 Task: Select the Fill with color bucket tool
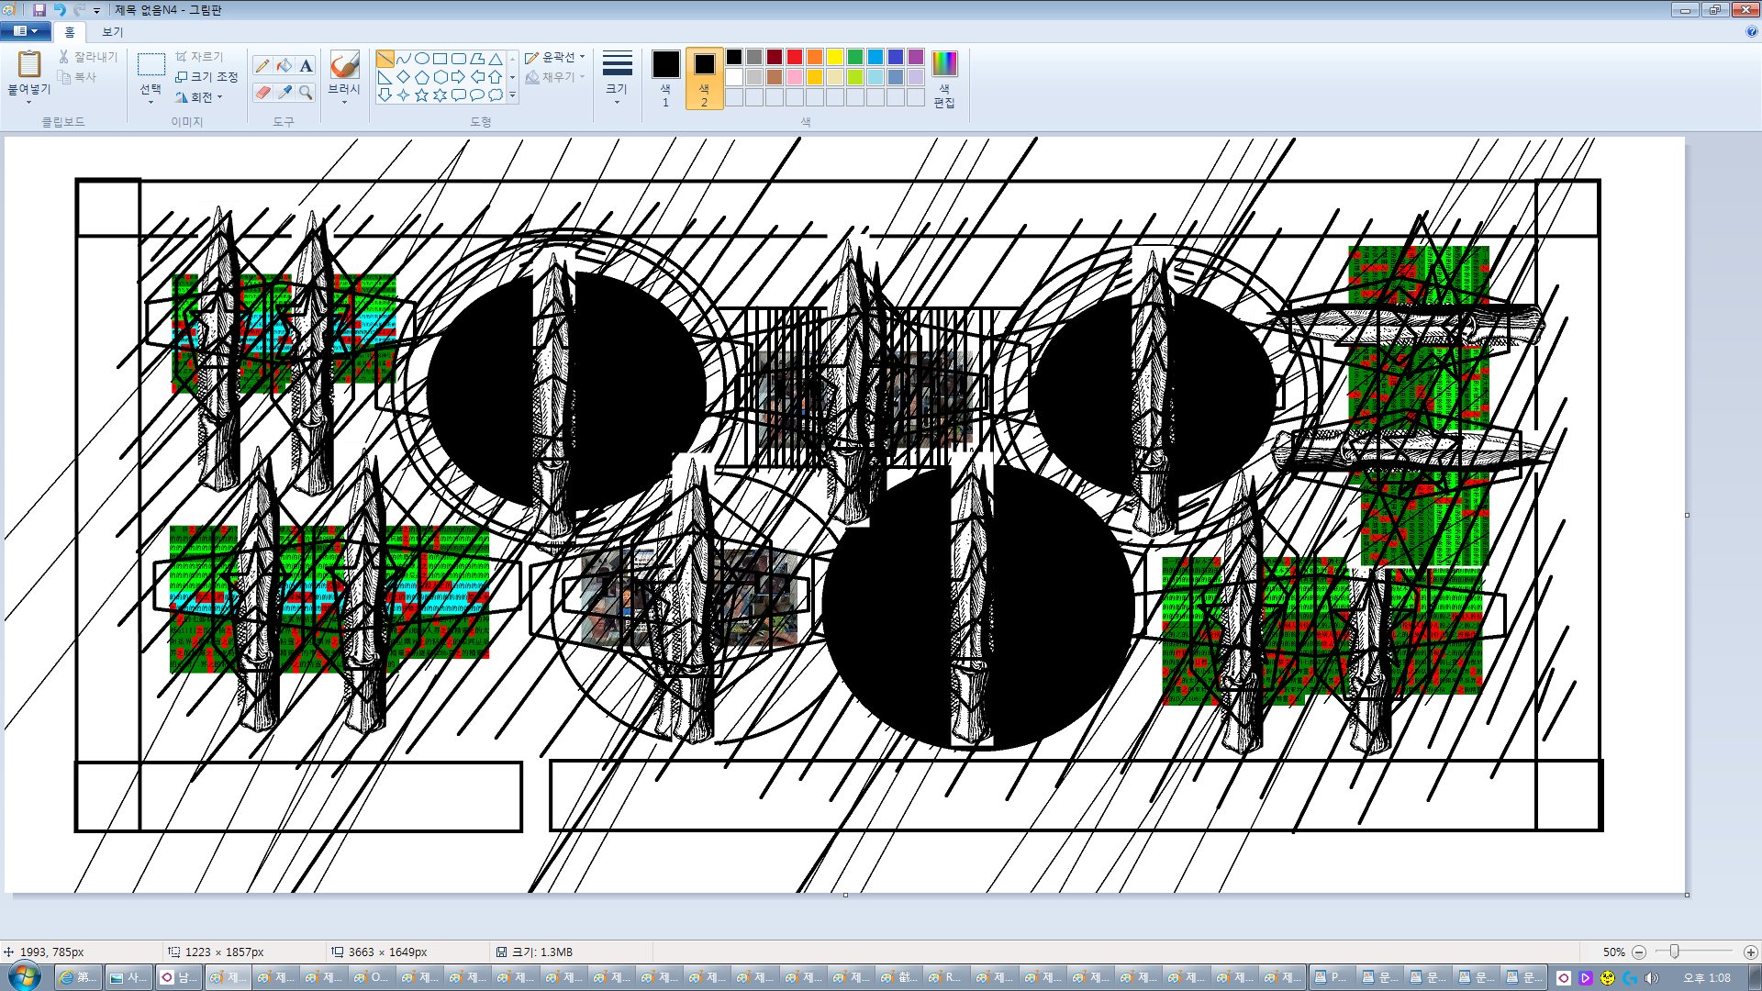coord(284,65)
